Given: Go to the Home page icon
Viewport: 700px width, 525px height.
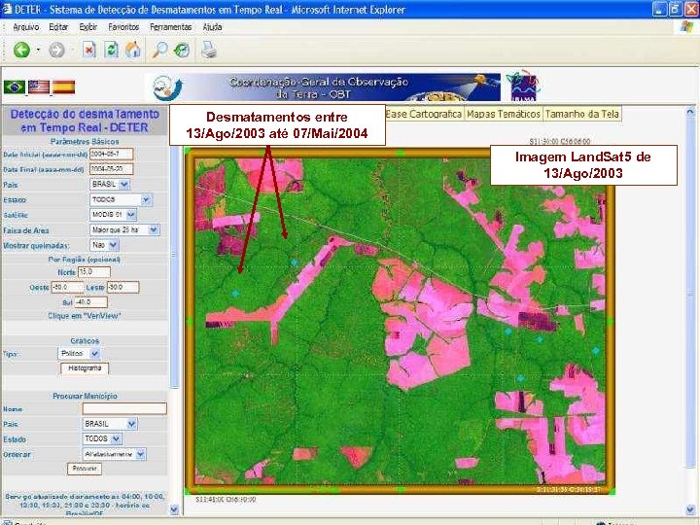Looking at the screenshot, I should (x=132, y=50).
